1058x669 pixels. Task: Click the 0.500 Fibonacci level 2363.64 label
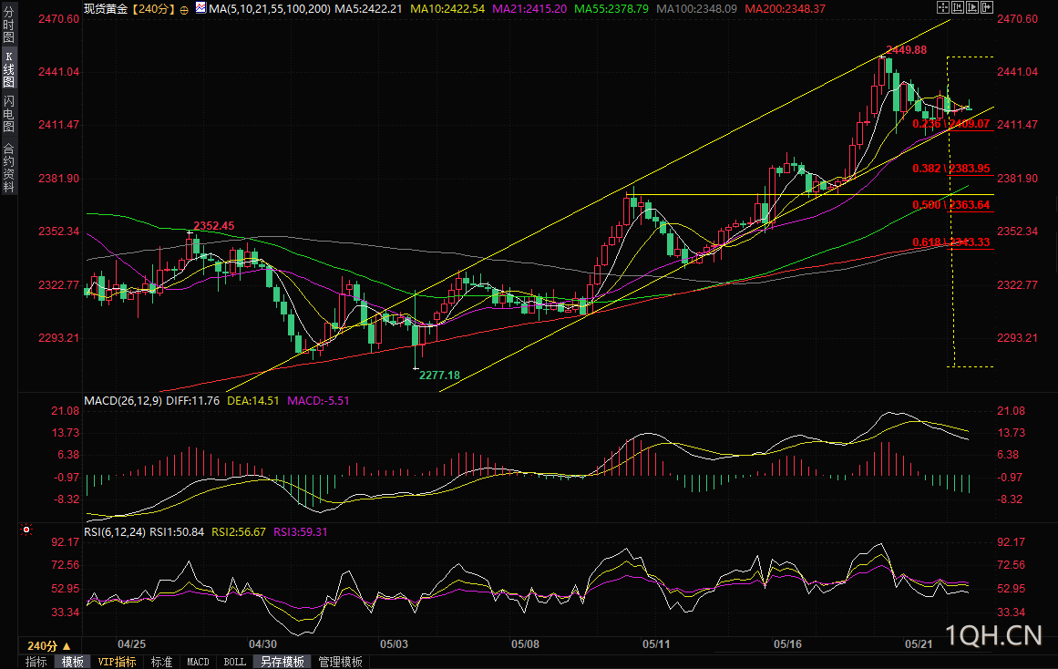pyautogui.click(x=951, y=205)
